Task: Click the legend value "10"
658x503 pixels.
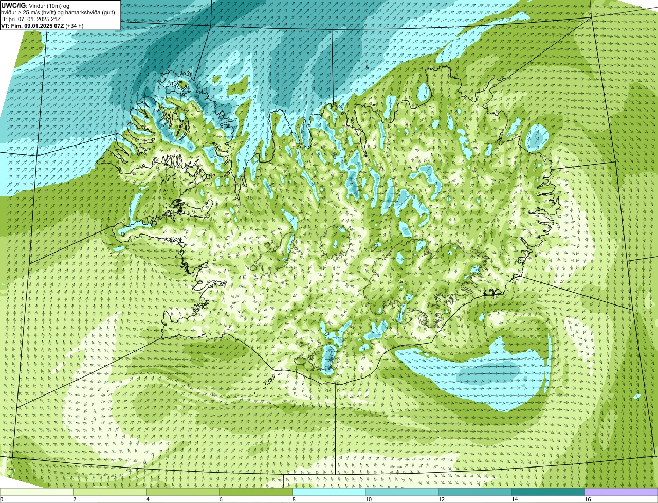Action: [368, 499]
